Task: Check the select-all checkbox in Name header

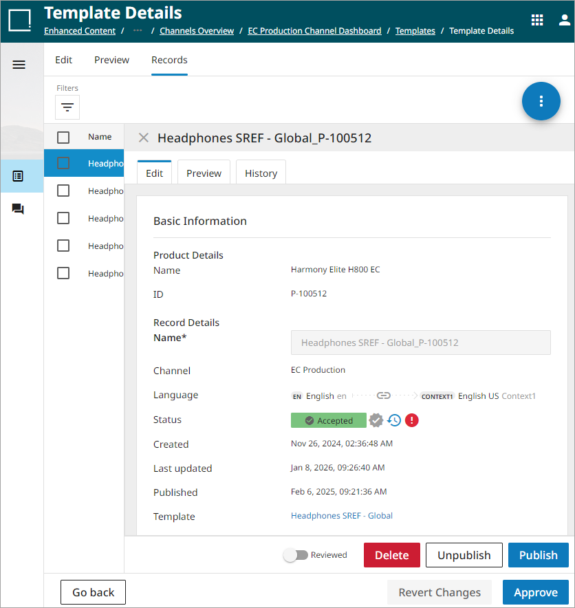Action: pyautogui.click(x=63, y=138)
